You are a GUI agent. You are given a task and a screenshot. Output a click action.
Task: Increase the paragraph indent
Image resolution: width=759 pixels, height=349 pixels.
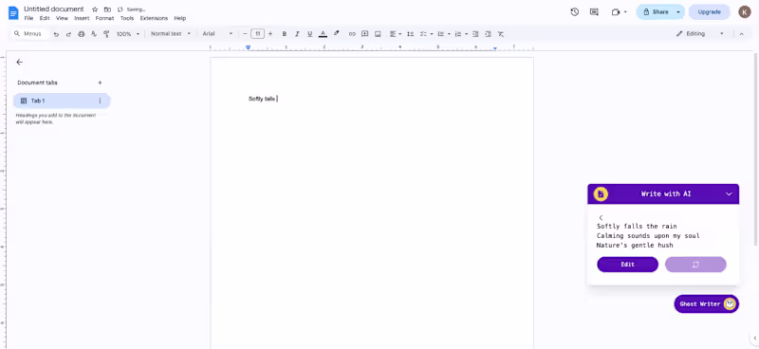[488, 34]
